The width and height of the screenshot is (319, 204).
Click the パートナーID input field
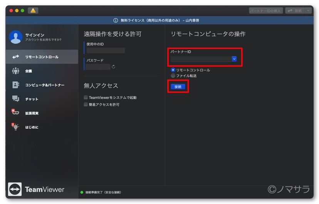(200, 59)
